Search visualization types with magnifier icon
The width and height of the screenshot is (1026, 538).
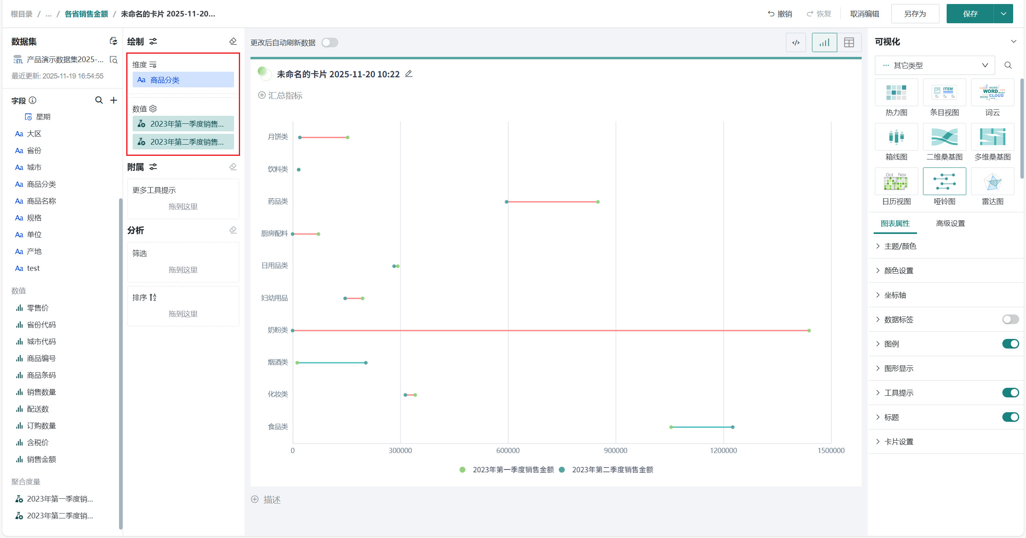pos(1008,65)
